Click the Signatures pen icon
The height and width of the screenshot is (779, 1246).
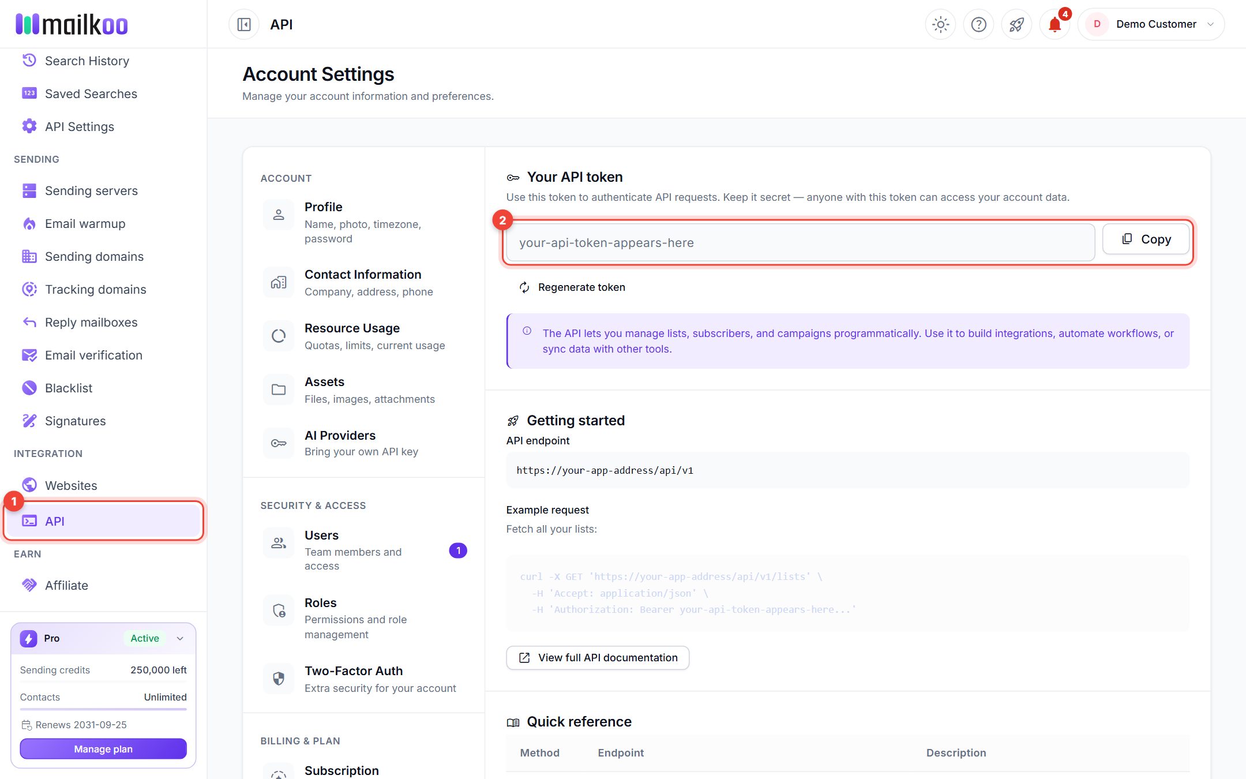coord(29,421)
